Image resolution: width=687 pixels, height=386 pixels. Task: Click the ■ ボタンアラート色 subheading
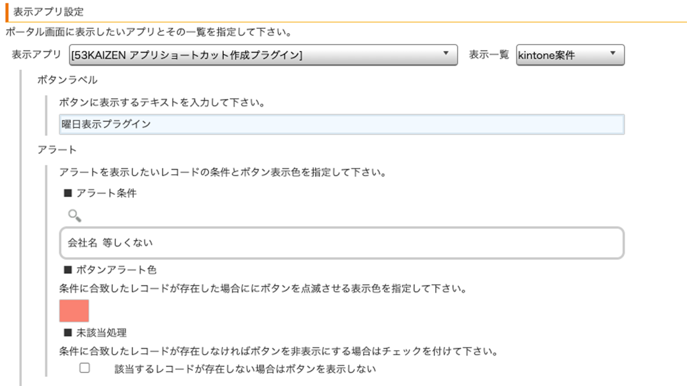coord(110,270)
